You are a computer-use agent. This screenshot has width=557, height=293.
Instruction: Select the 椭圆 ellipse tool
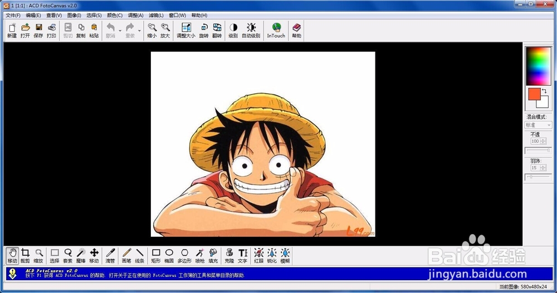click(x=169, y=256)
